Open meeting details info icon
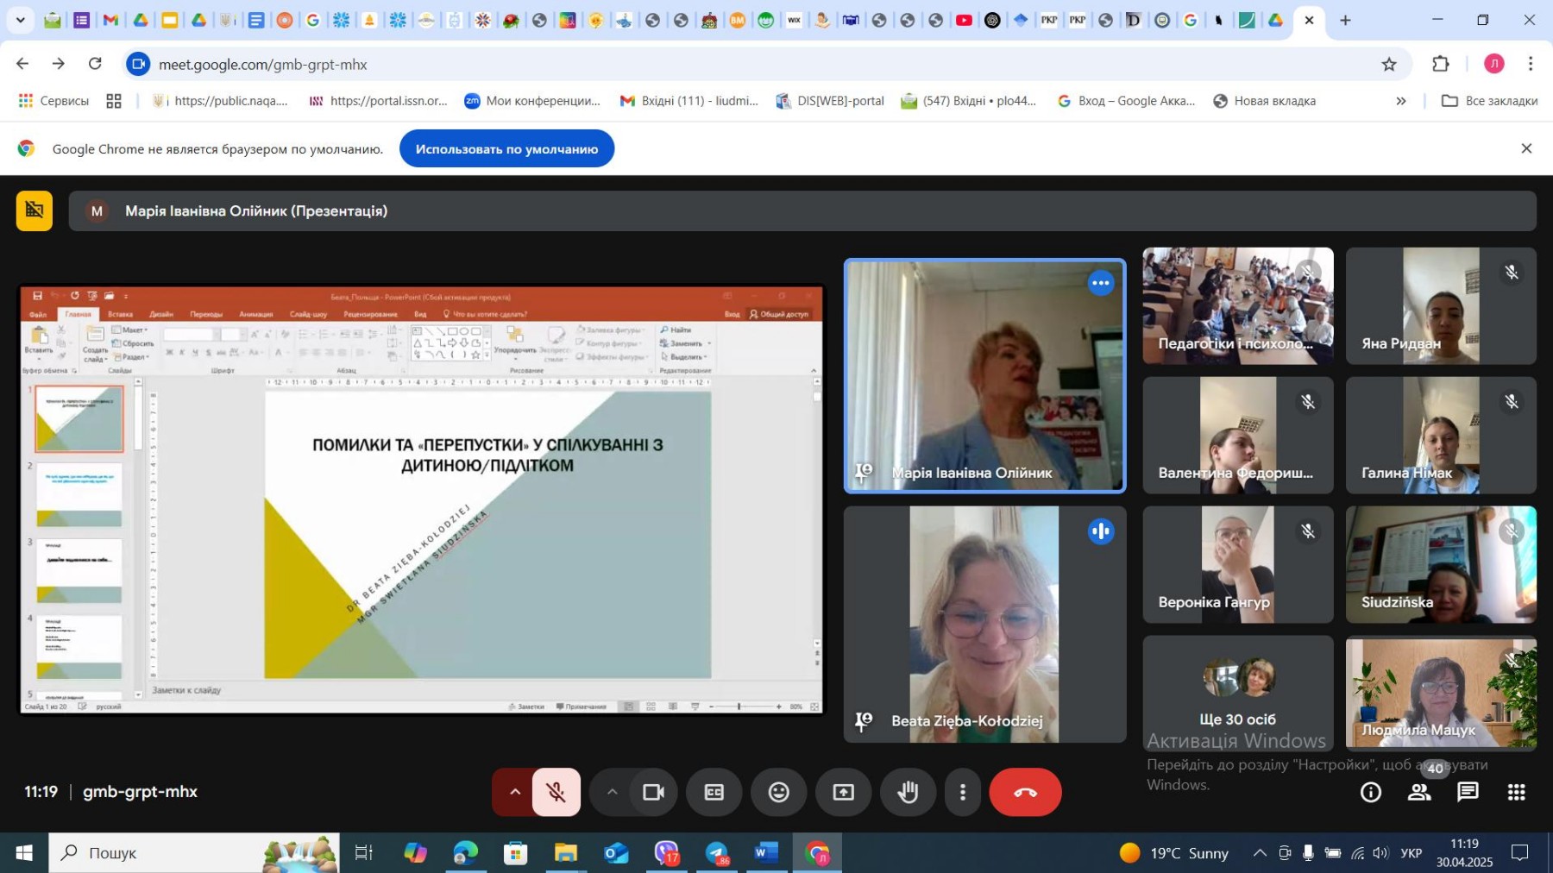Viewport: 1553px width, 873px height. pyautogui.click(x=1371, y=792)
